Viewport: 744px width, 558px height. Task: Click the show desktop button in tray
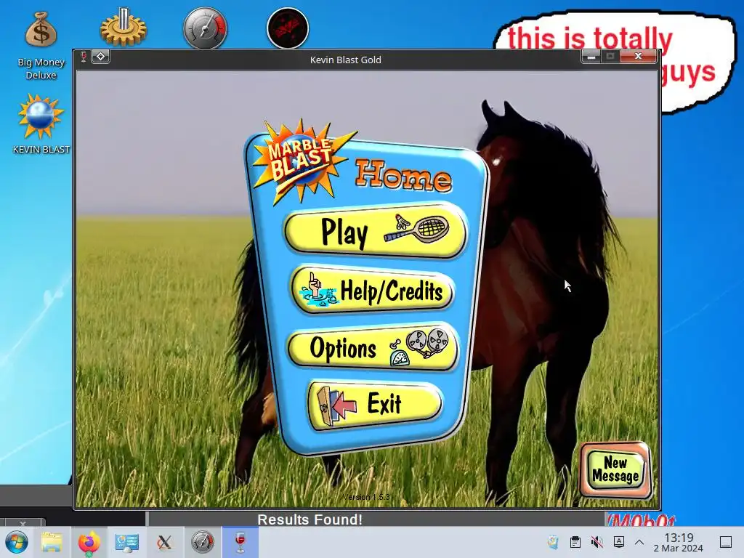pyautogui.click(x=726, y=542)
